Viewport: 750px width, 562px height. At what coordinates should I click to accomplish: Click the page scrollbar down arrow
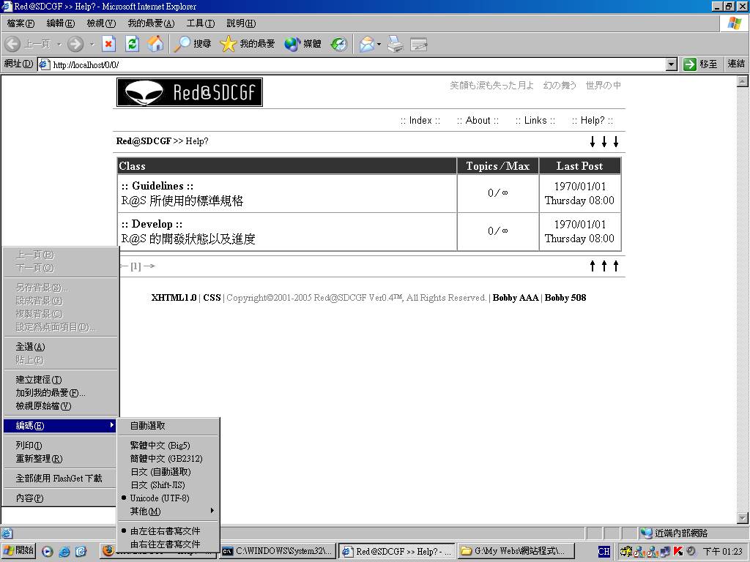[743, 517]
